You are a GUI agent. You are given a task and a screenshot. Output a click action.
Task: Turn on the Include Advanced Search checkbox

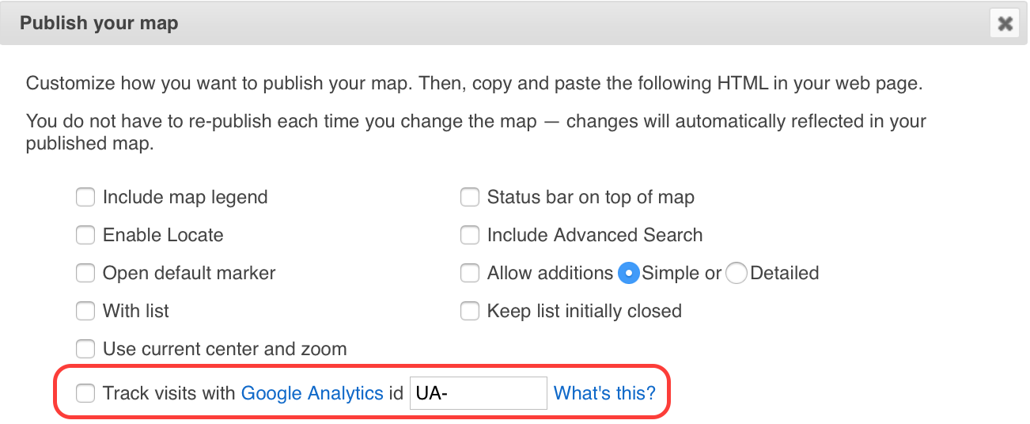point(470,235)
